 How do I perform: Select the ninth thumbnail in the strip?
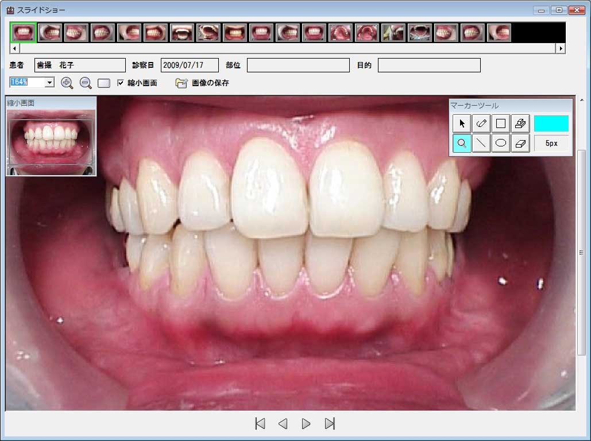234,32
